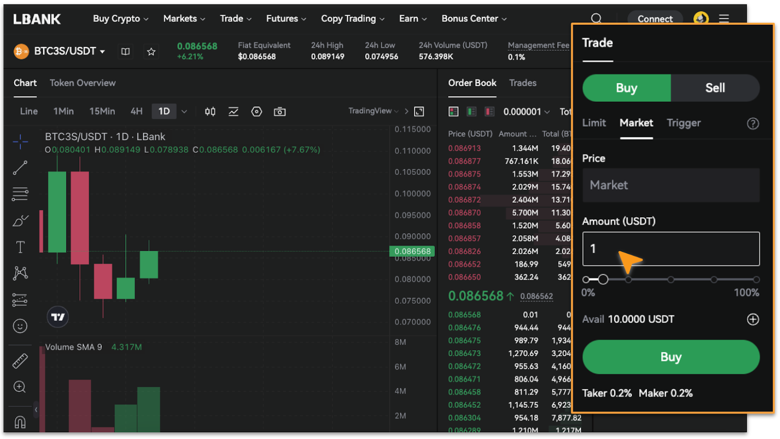Take a chart snapshot with the camera icon

(279, 111)
